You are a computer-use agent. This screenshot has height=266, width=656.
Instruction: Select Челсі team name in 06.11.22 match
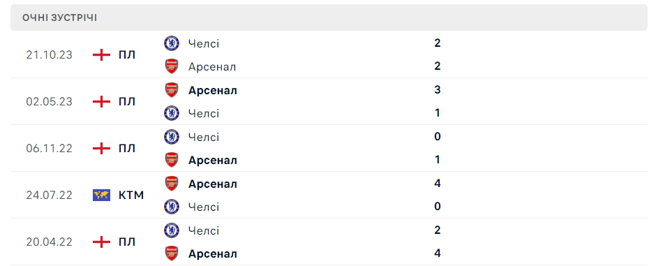(x=204, y=137)
